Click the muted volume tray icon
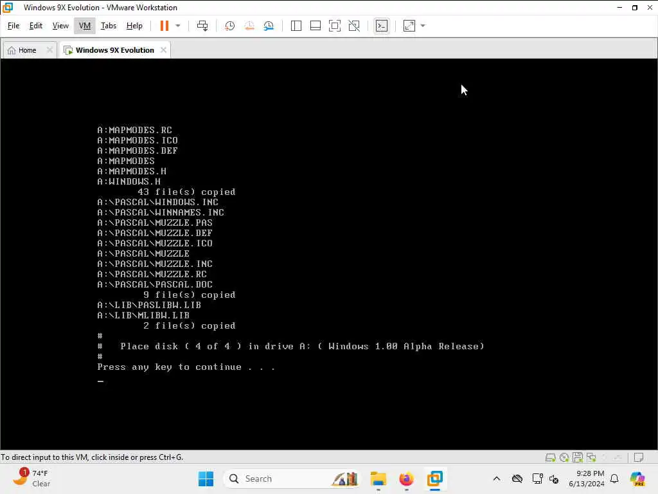This screenshot has height=494, width=658. (553, 479)
